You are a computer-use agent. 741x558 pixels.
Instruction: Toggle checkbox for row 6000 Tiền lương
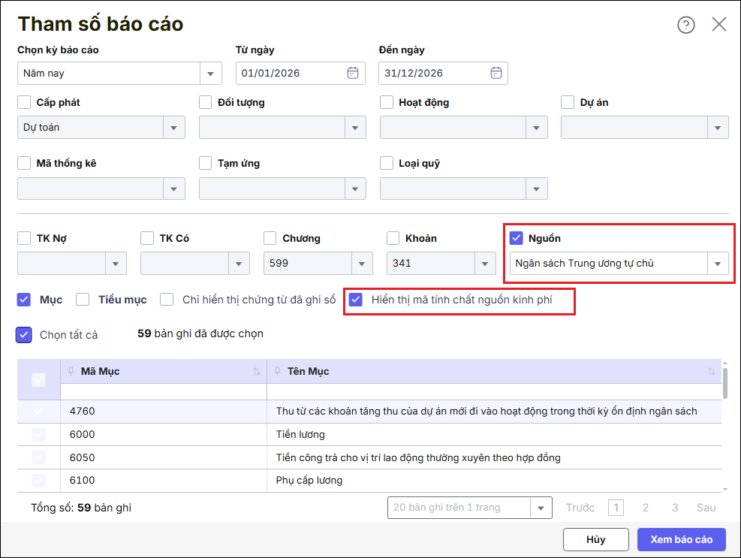point(39,435)
